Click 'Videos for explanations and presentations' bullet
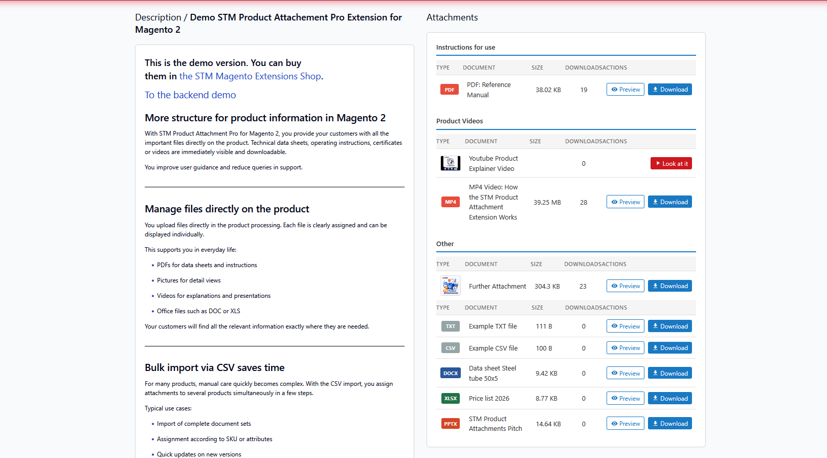This screenshot has height=458, width=827. tap(214, 296)
